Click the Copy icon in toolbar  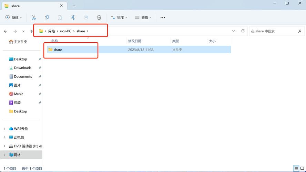[x=47, y=18]
